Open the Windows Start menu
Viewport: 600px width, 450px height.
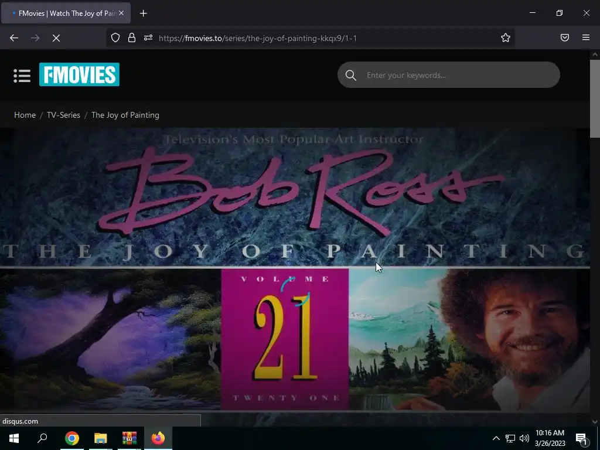[14, 438]
